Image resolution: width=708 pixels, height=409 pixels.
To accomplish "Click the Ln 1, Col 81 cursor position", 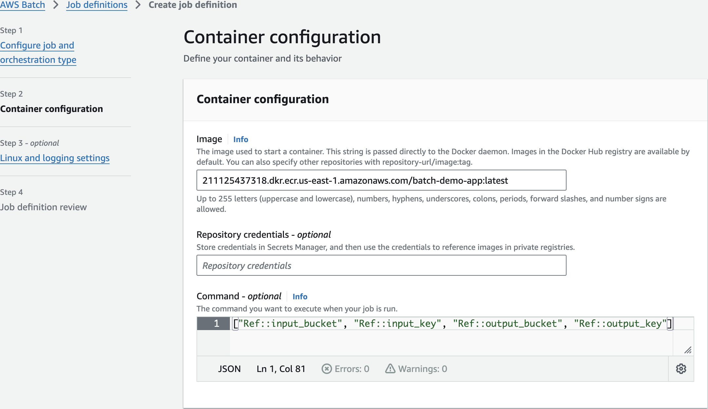I will coord(281,369).
